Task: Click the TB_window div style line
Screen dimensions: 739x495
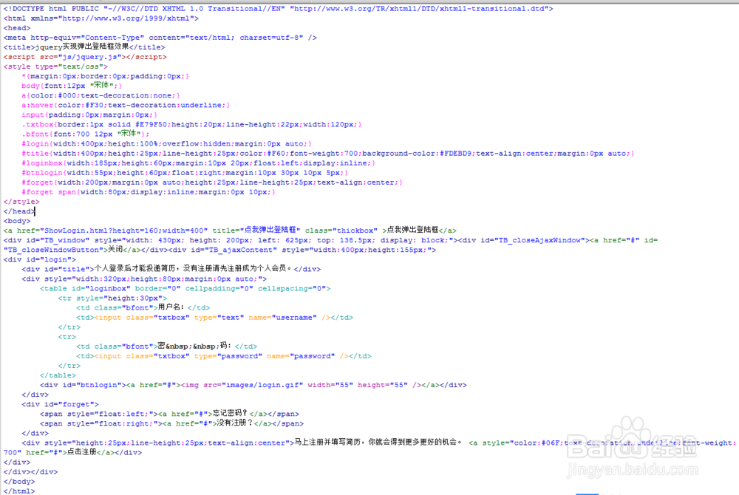Action: 330,240
